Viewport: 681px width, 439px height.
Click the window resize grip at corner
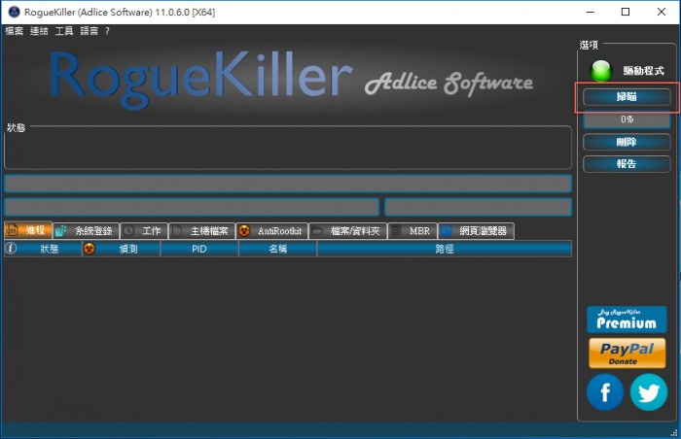pyautogui.click(x=674, y=432)
